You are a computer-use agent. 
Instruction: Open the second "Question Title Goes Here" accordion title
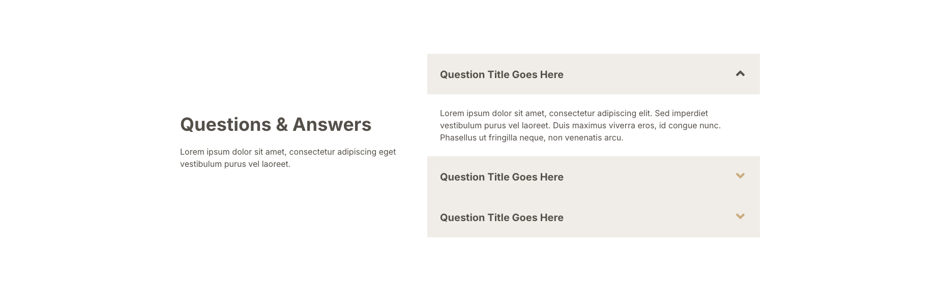click(501, 177)
